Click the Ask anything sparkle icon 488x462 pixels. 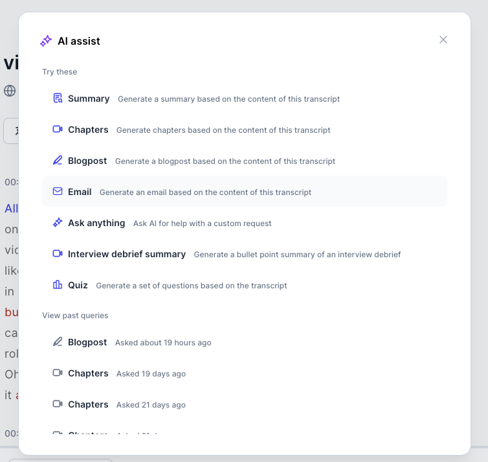[x=58, y=223]
